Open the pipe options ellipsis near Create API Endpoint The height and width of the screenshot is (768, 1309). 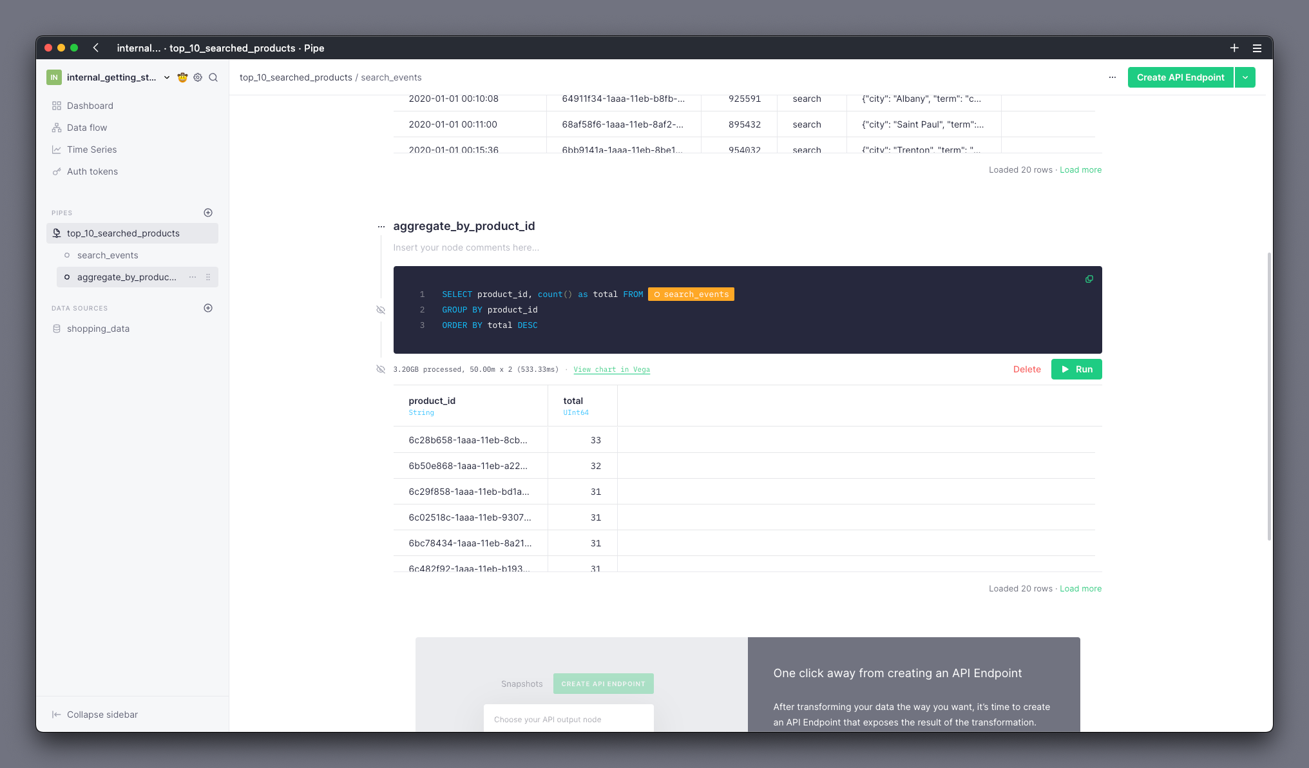[1113, 77]
